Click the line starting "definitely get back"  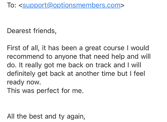76,73
